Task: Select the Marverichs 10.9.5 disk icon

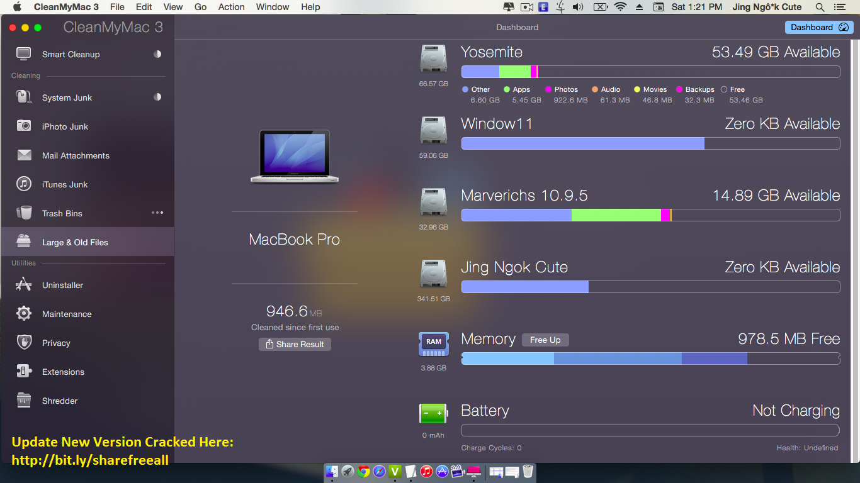Action: click(x=433, y=201)
